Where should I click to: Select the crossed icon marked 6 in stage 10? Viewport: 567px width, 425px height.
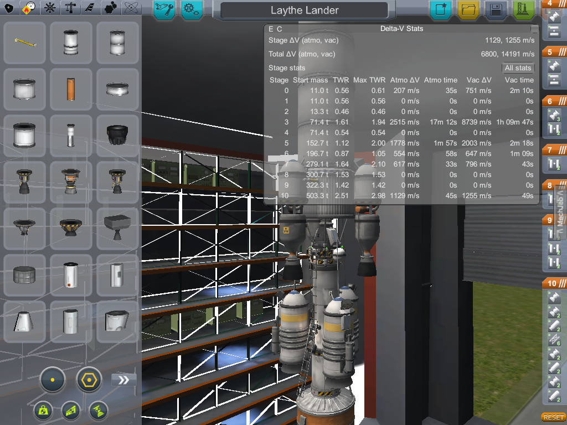click(x=554, y=339)
